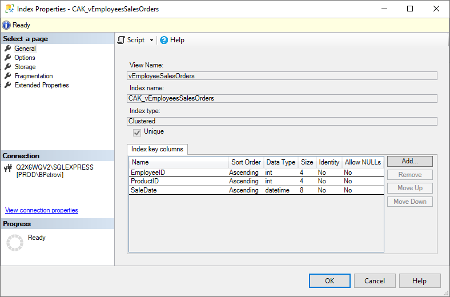This screenshot has width=450, height=297.
Task: Toggle the Unique checkbox
Action: [137, 133]
